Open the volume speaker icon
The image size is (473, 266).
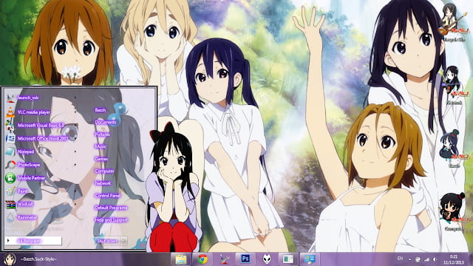coord(435,259)
